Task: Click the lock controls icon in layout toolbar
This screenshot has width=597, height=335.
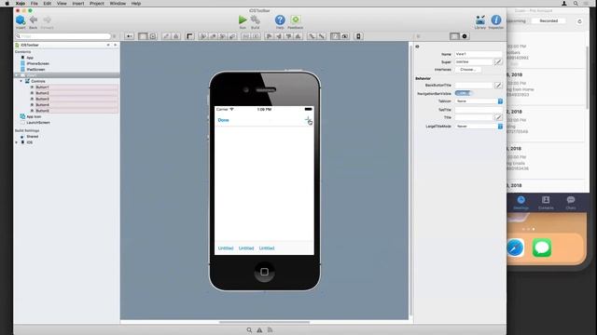Action: click(x=176, y=36)
